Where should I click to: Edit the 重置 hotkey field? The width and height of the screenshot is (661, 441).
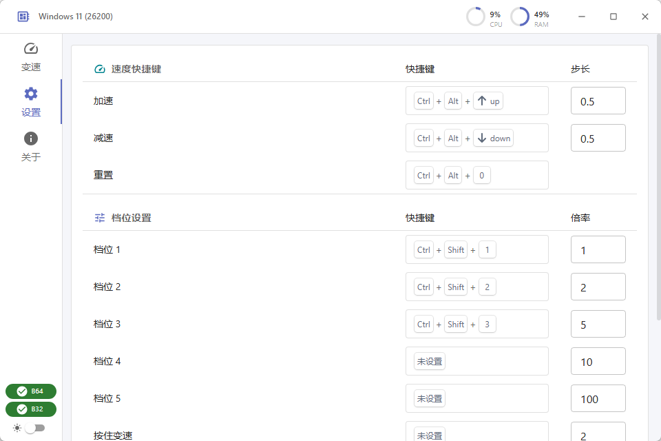(x=476, y=175)
